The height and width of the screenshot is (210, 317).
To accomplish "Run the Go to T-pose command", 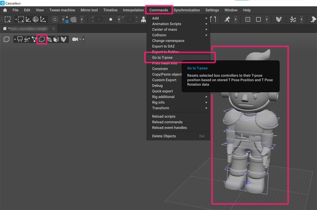I will pyautogui.click(x=164, y=57).
